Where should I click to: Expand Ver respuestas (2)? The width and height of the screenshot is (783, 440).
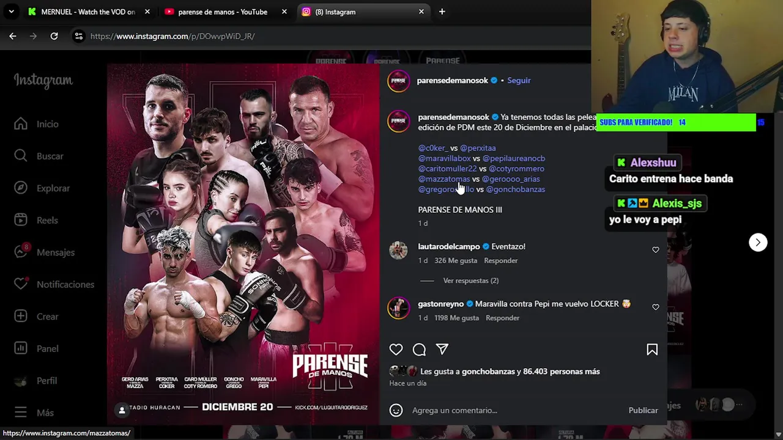coord(471,280)
